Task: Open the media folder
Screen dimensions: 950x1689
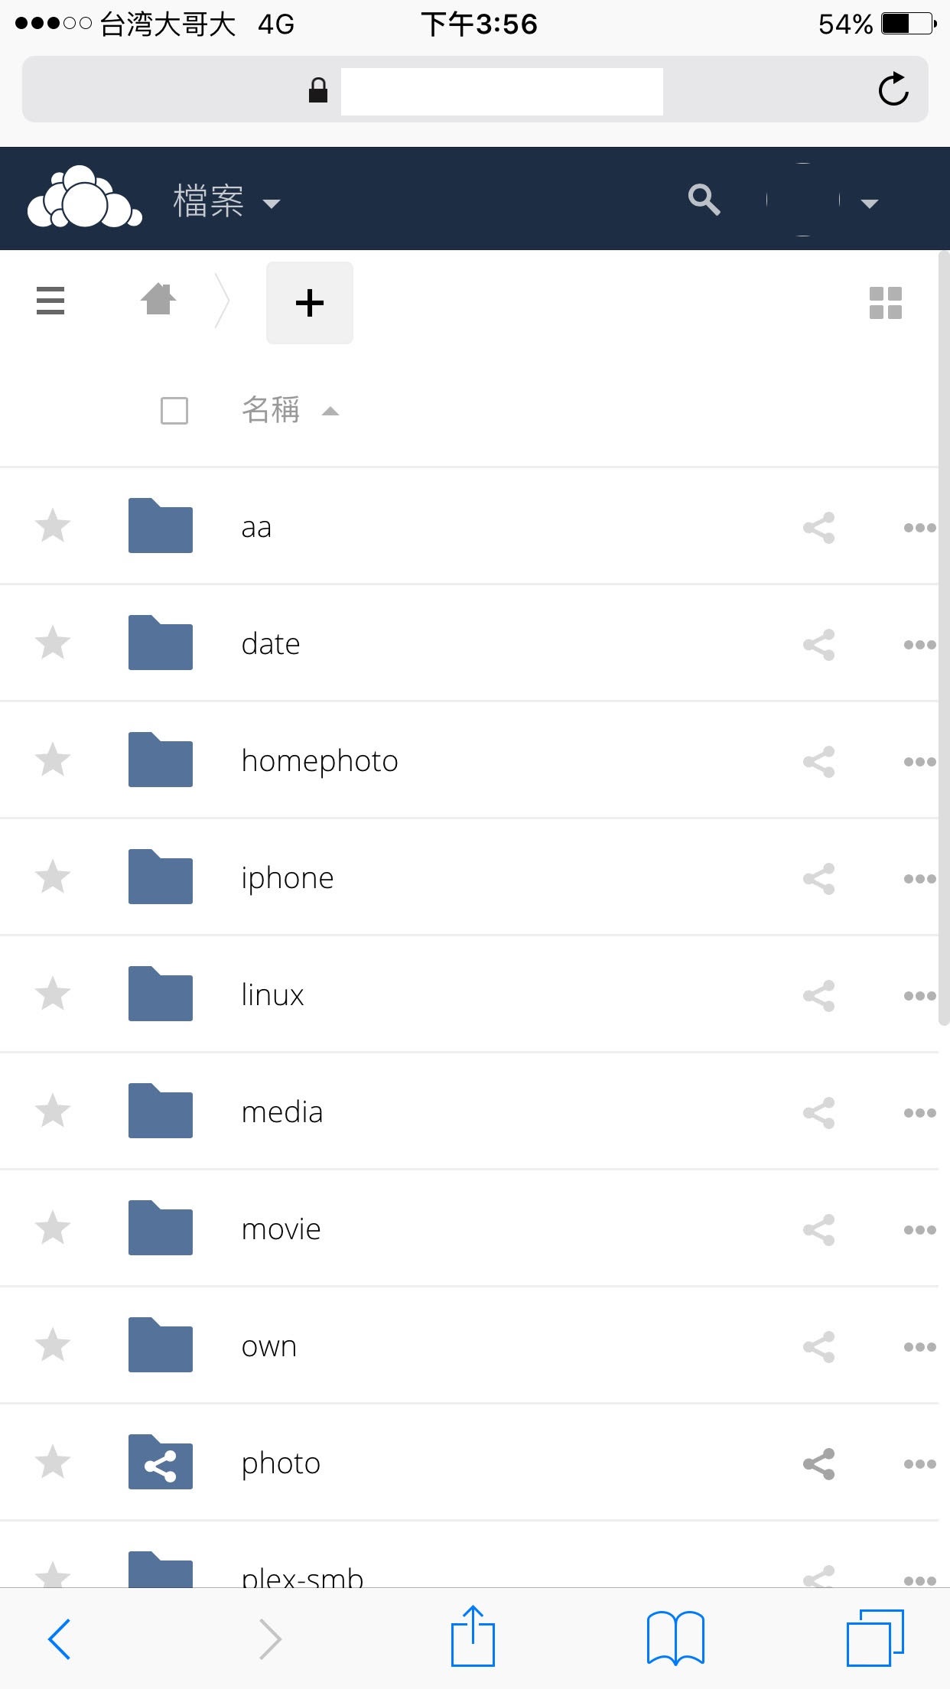Action: (x=282, y=1112)
